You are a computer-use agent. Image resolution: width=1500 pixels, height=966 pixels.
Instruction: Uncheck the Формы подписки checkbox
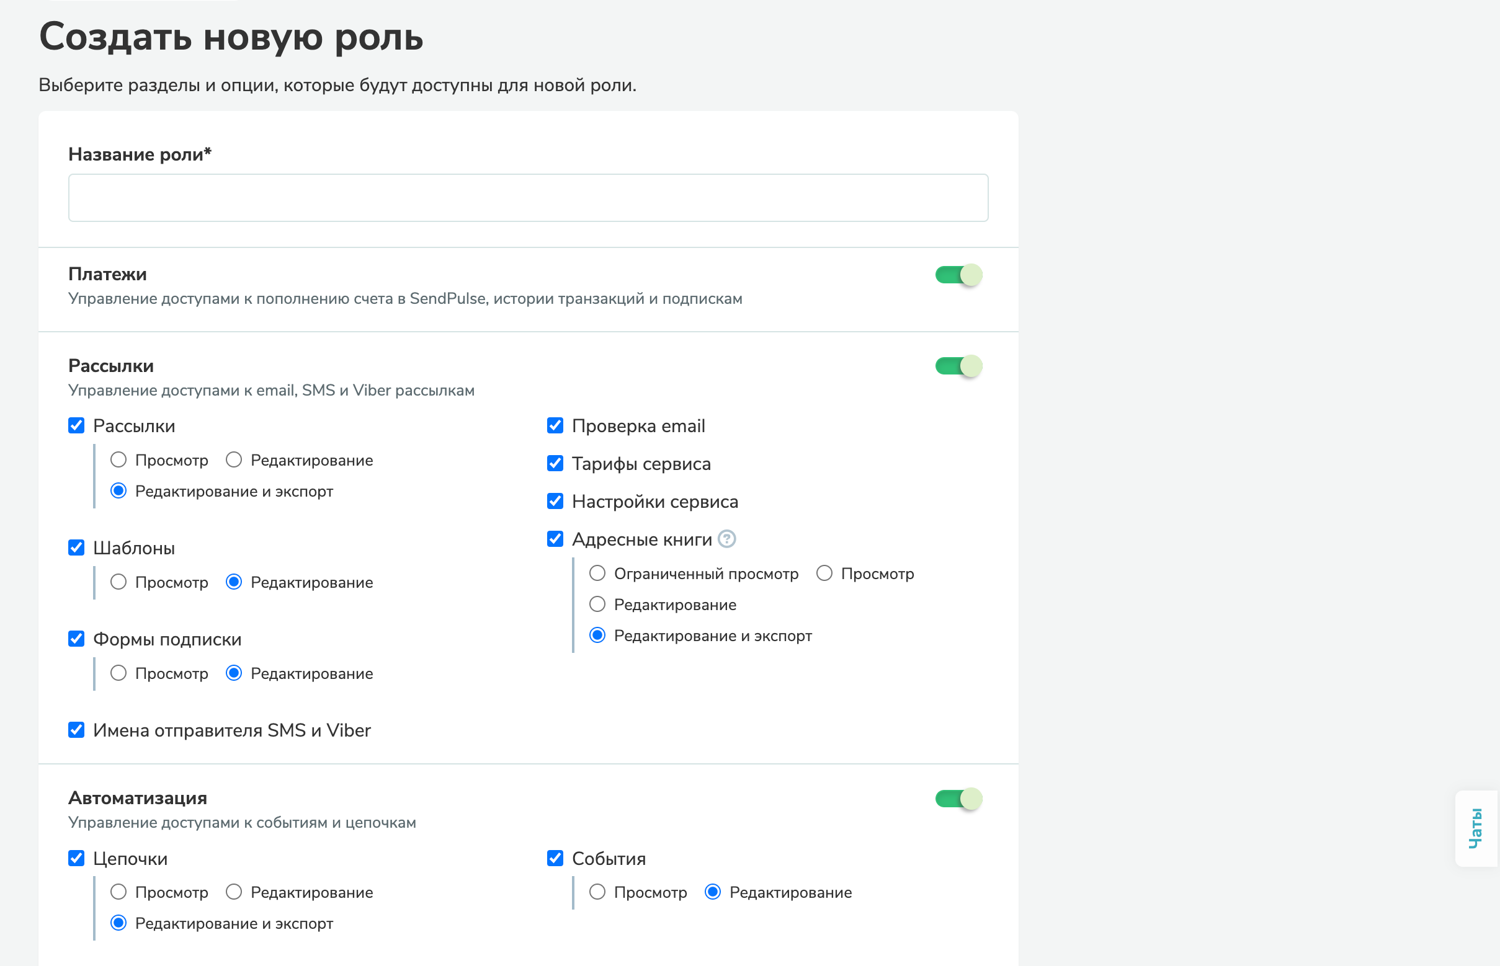tap(76, 639)
